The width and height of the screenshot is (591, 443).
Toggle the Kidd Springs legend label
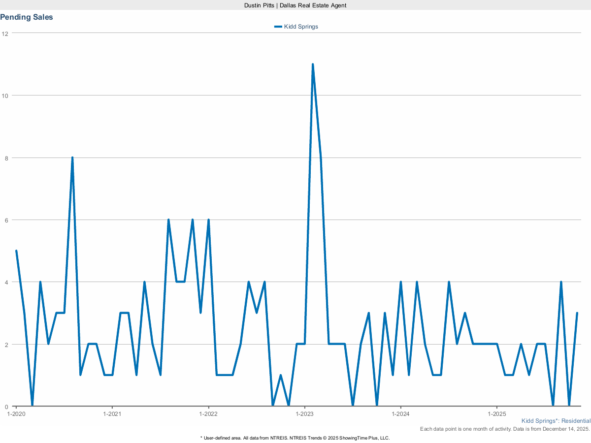(x=301, y=27)
